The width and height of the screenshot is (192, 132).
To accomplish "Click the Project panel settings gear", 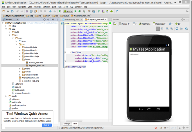I will point(53,19).
